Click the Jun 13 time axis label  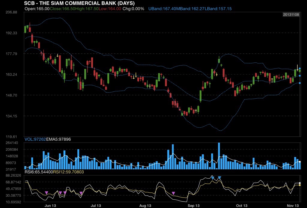pyautogui.click(x=50, y=206)
